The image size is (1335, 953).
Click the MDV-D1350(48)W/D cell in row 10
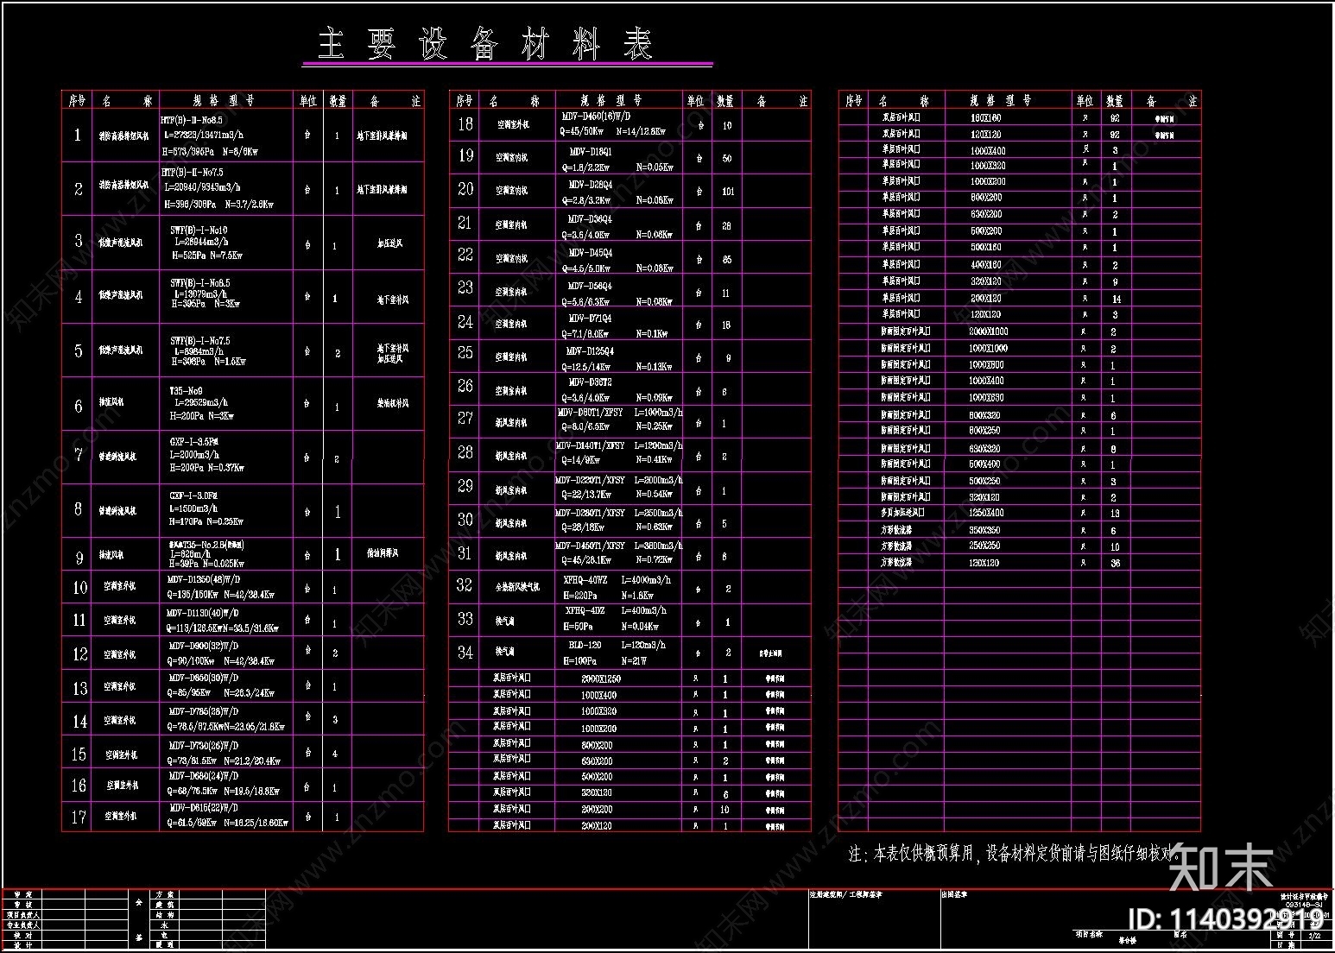click(227, 588)
